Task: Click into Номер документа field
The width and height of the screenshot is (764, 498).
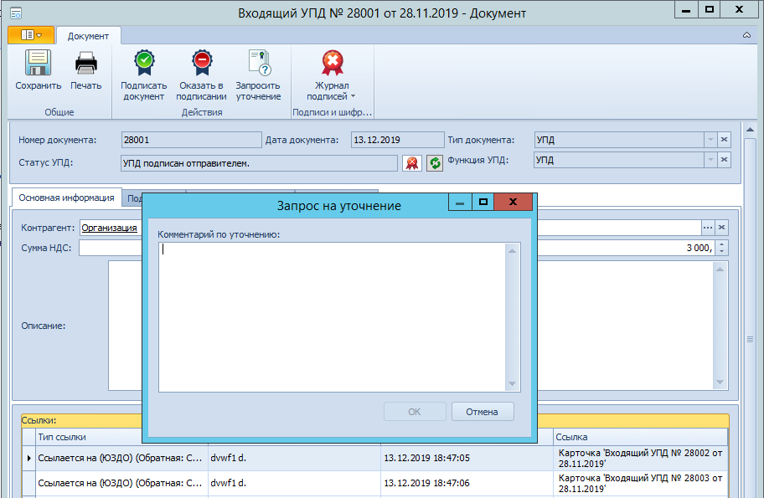Action: (192, 140)
